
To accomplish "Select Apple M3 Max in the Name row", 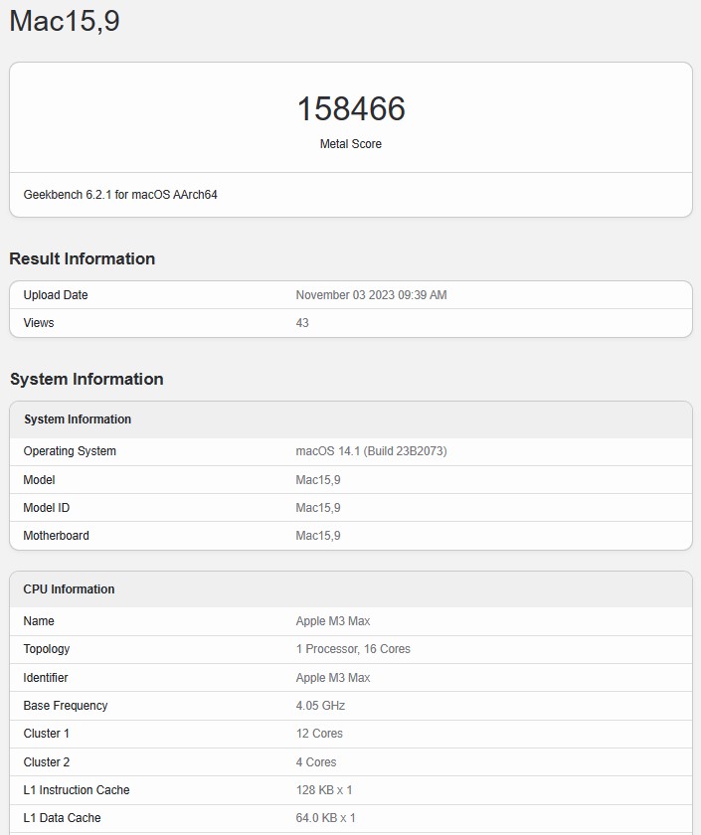I will 333,621.
